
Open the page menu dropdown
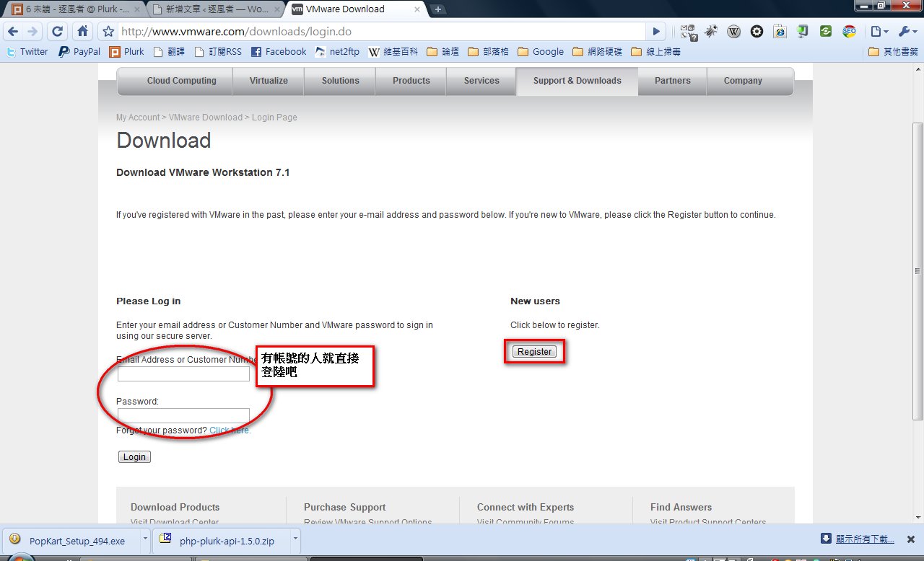pyautogui.click(x=879, y=32)
